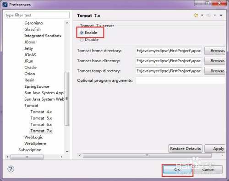Select Jetty in the server tree
The height and width of the screenshot is (181, 229).
click(28, 48)
